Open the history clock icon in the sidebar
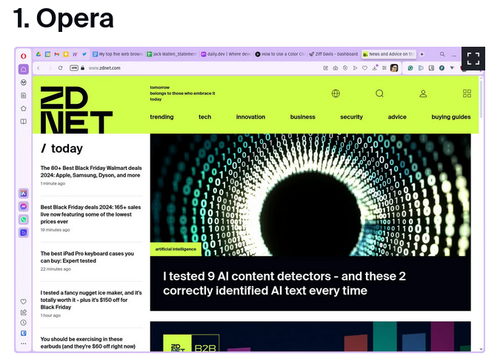This screenshot has height=362, width=503. pyautogui.click(x=24, y=323)
